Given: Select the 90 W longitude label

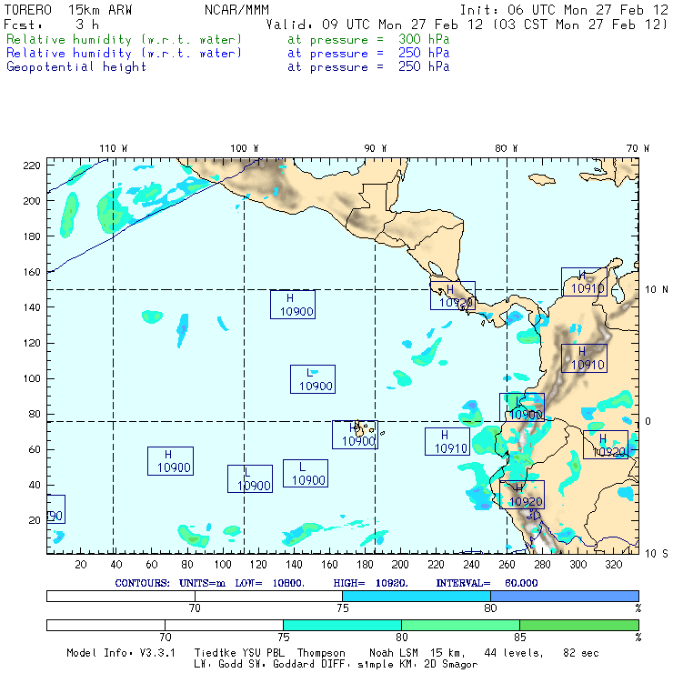Looking at the screenshot, I should pyautogui.click(x=375, y=148).
